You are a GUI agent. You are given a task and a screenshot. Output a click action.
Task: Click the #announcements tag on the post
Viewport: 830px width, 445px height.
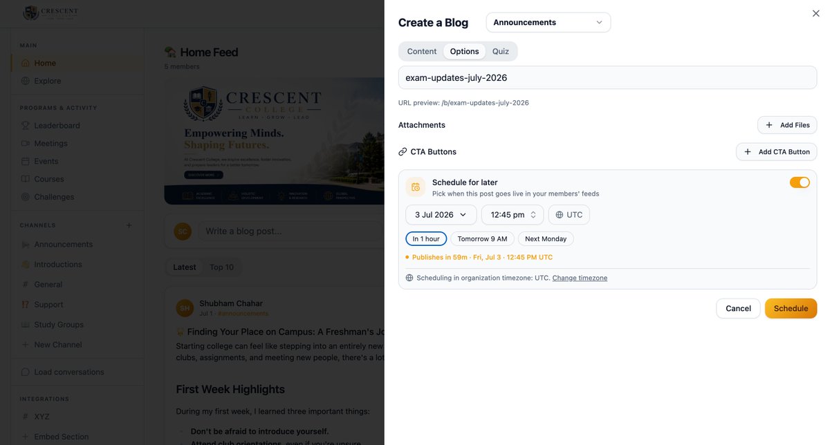point(243,314)
